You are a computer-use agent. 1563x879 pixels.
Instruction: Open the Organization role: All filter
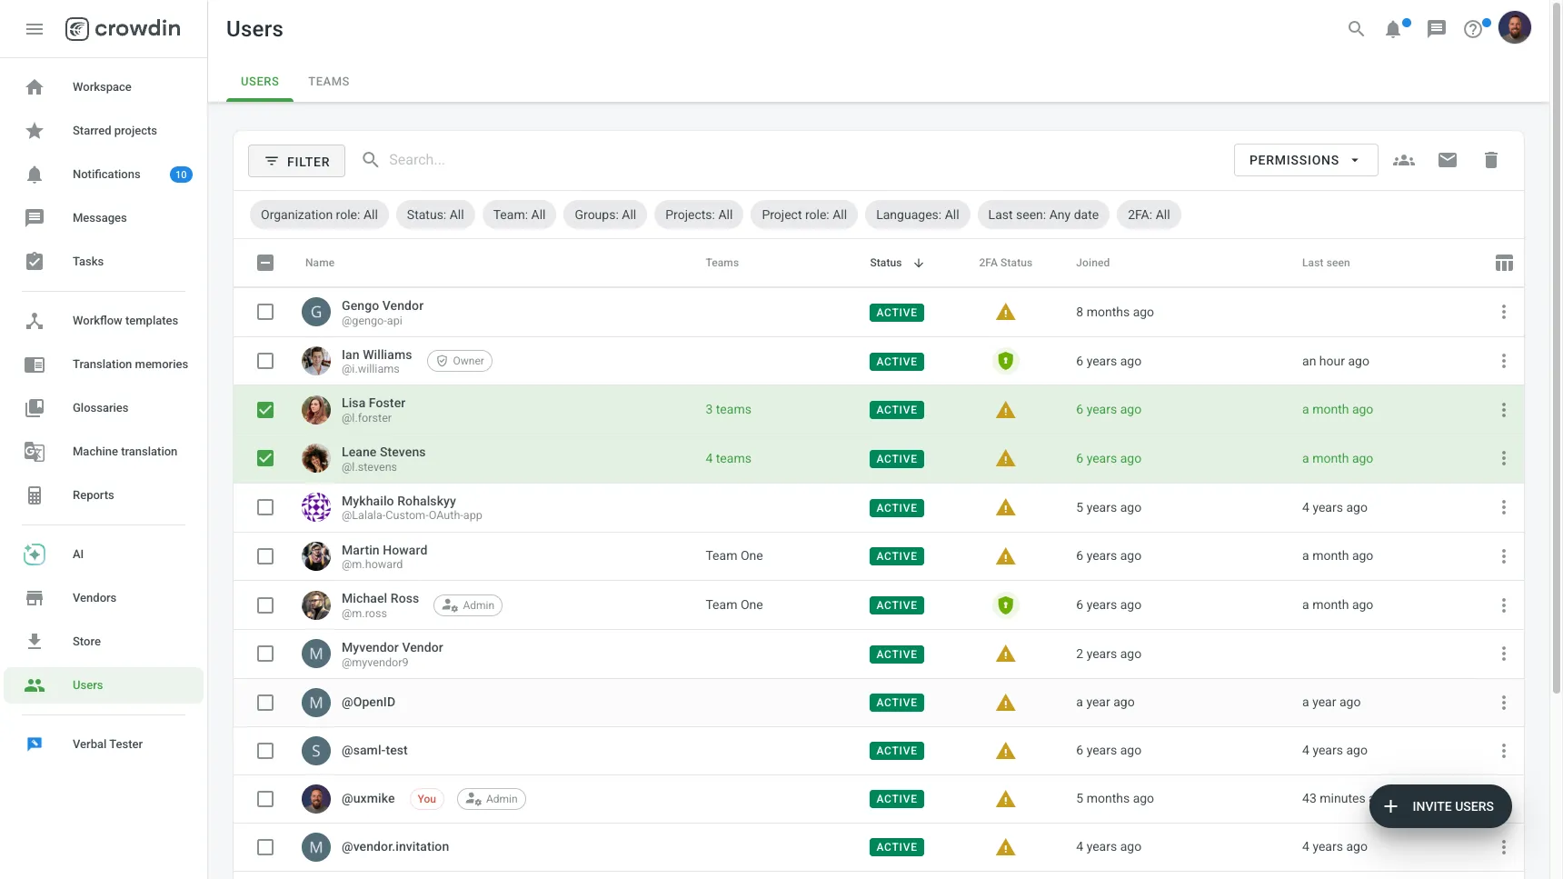[x=319, y=215]
